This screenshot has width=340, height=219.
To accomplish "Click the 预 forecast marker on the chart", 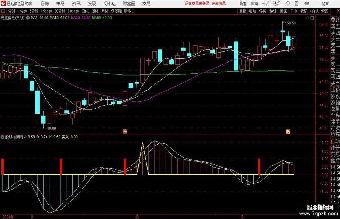I will pyautogui.click(x=125, y=131).
